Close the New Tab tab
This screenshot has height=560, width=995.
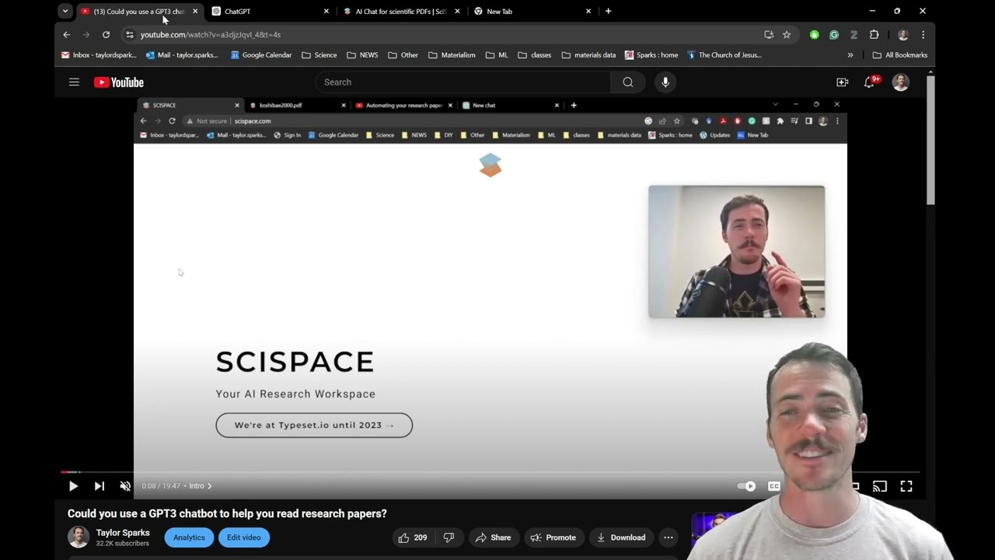tap(588, 12)
